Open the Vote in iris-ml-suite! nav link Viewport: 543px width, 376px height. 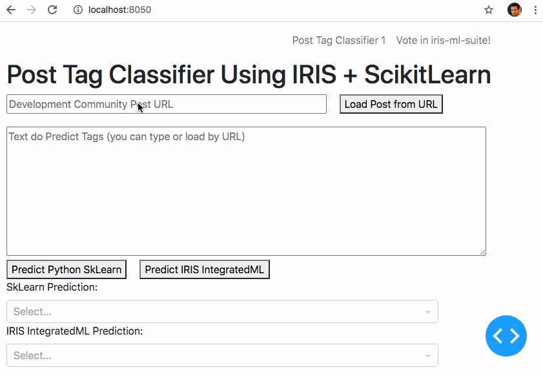pyautogui.click(x=444, y=41)
